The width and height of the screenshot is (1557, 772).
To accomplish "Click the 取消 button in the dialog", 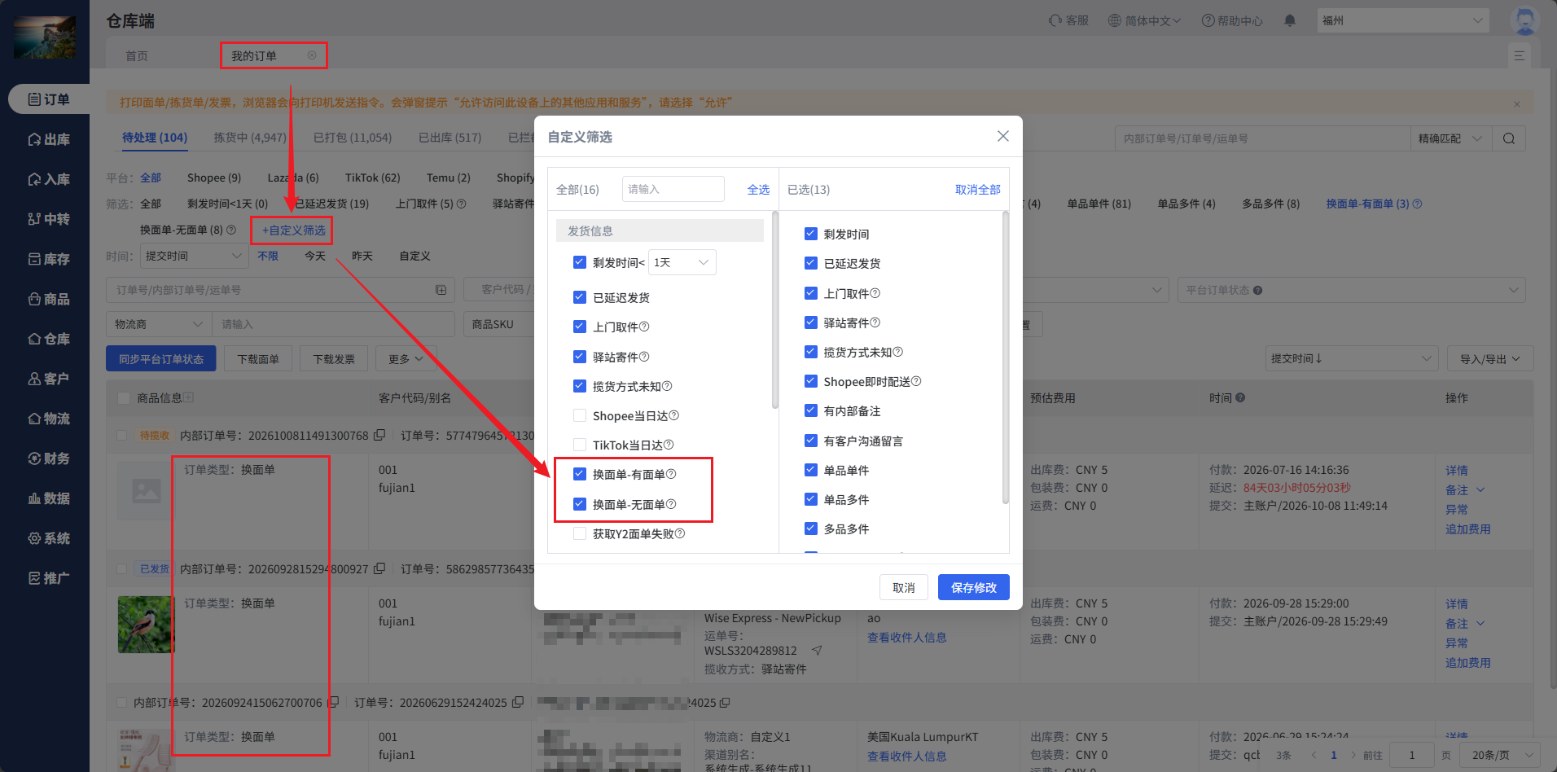I will click(904, 587).
